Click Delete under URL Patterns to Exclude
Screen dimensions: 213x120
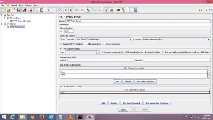(114, 103)
